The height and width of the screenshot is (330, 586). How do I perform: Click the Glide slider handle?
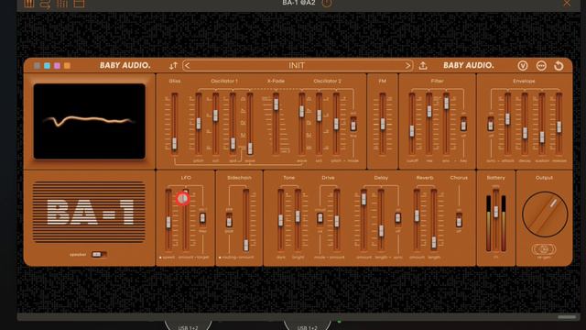(174, 143)
